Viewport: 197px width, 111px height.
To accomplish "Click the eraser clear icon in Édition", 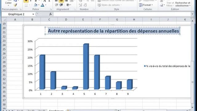I will (162, 5).
